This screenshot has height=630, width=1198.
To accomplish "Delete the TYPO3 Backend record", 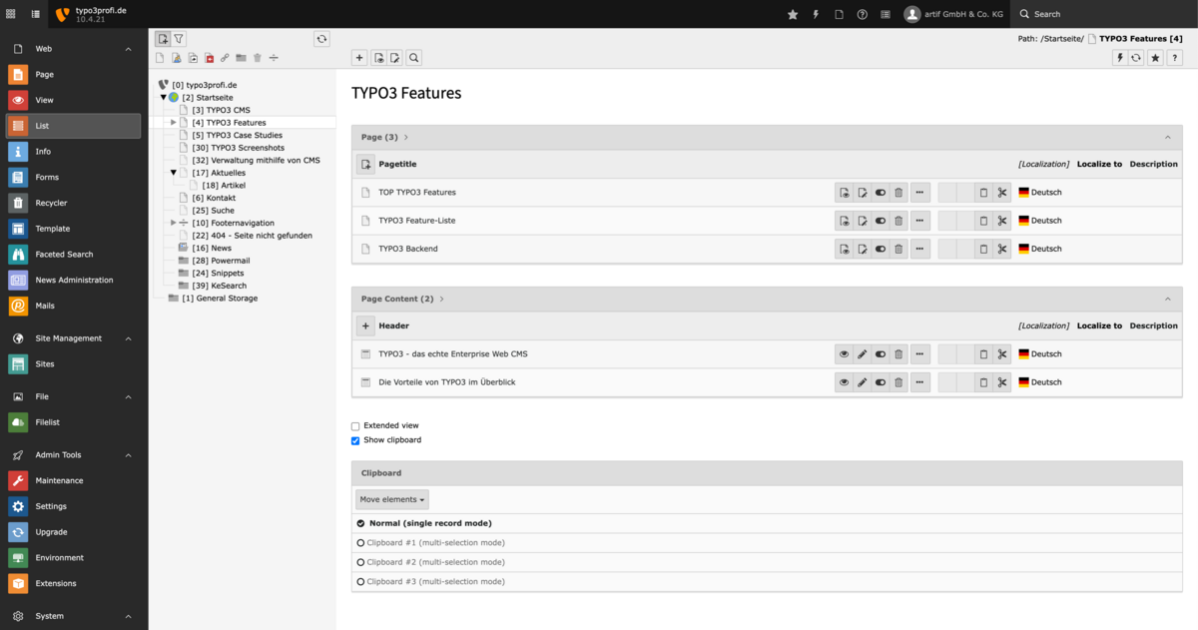I will [x=898, y=249].
